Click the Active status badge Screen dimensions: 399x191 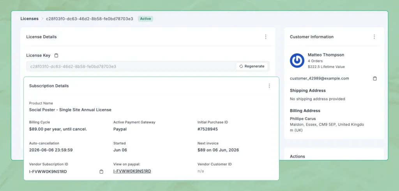[145, 19]
